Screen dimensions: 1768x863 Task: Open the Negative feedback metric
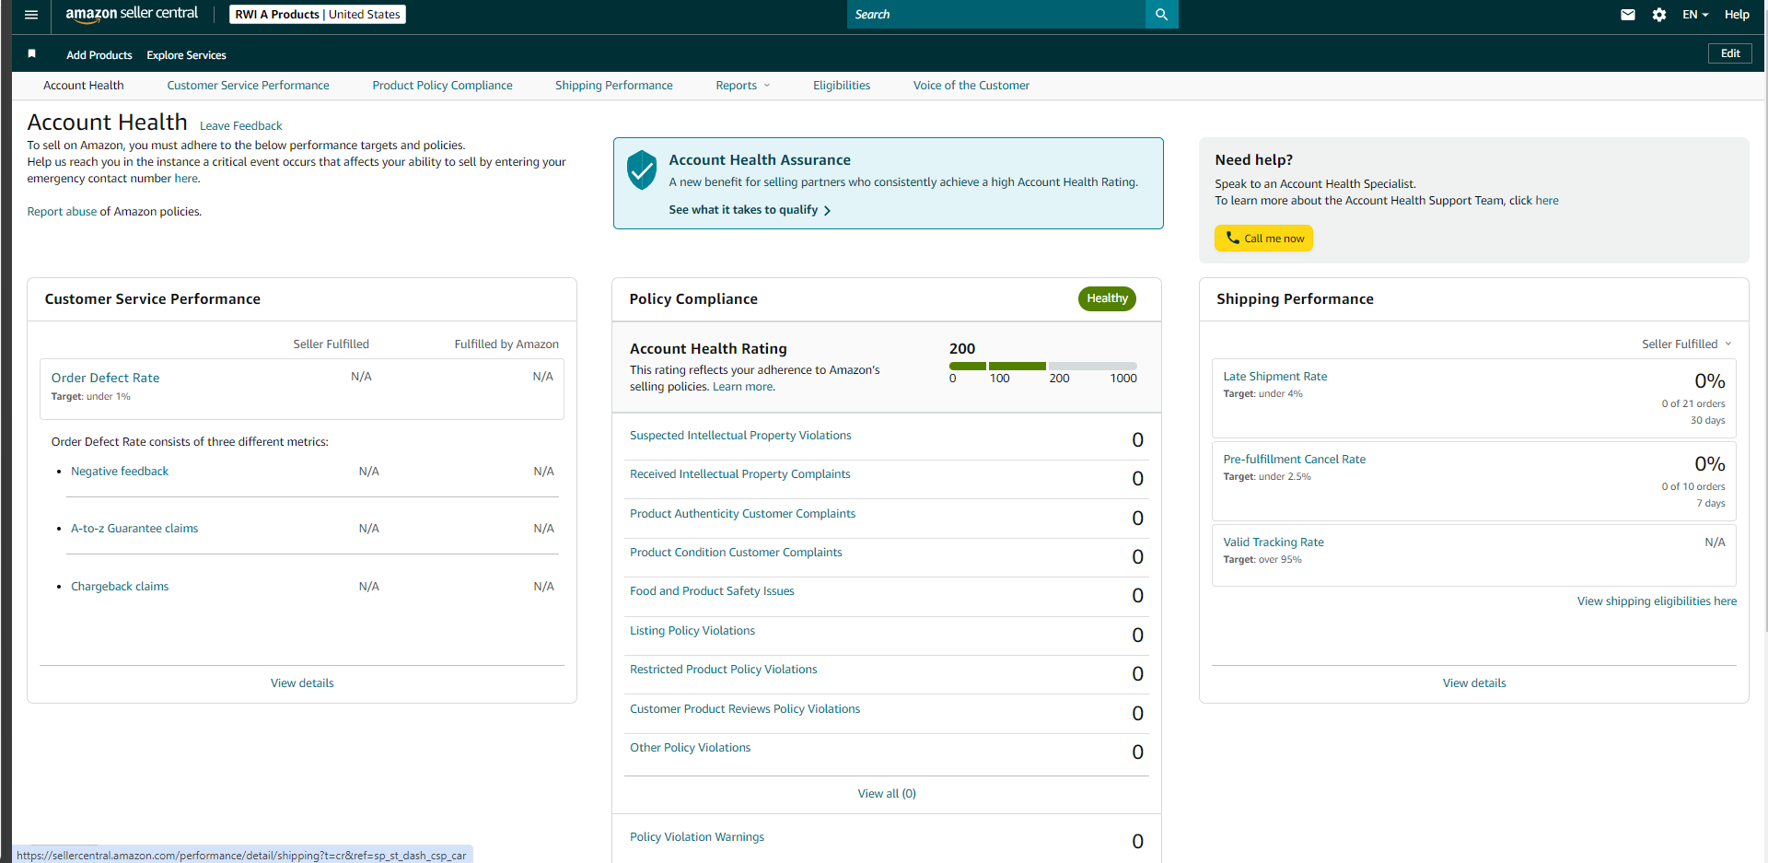tap(120, 472)
